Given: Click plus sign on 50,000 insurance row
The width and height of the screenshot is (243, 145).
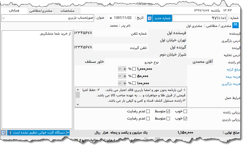Looking at the screenshot, I should pyautogui.click(x=125, y=76).
